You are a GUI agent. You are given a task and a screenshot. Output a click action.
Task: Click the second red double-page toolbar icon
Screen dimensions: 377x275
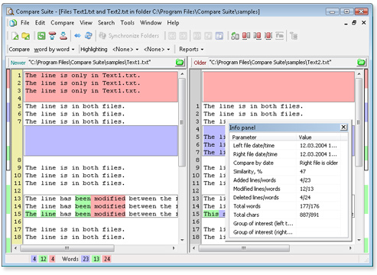pyautogui.click(x=257, y=36)
